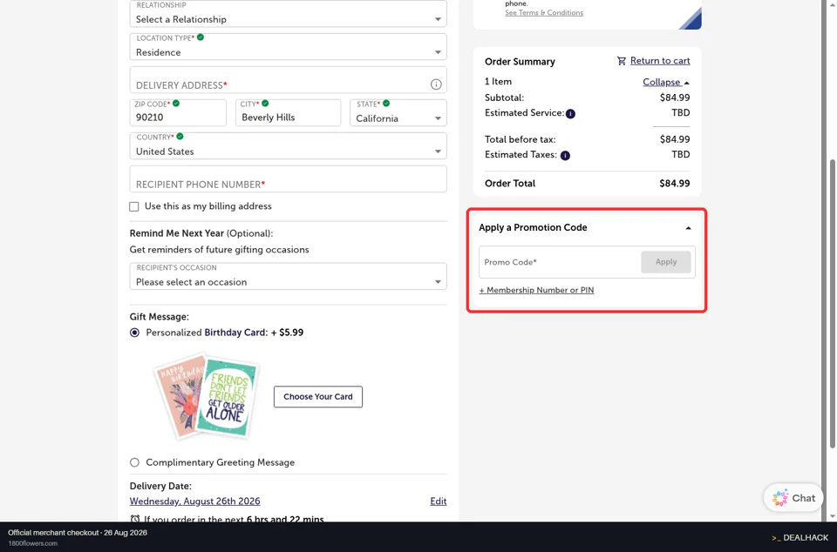Open the State dropdown showing California

(398, 112)
